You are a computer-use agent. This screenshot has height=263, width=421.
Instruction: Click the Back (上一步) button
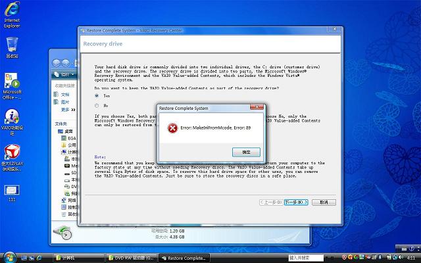(x=271, y=203)
